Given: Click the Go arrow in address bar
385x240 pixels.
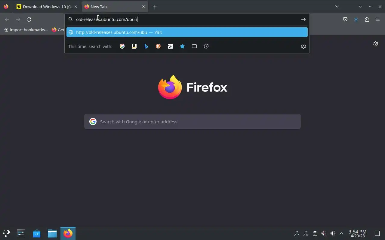Looking at the screenshot, I should [x=303, y=19].
